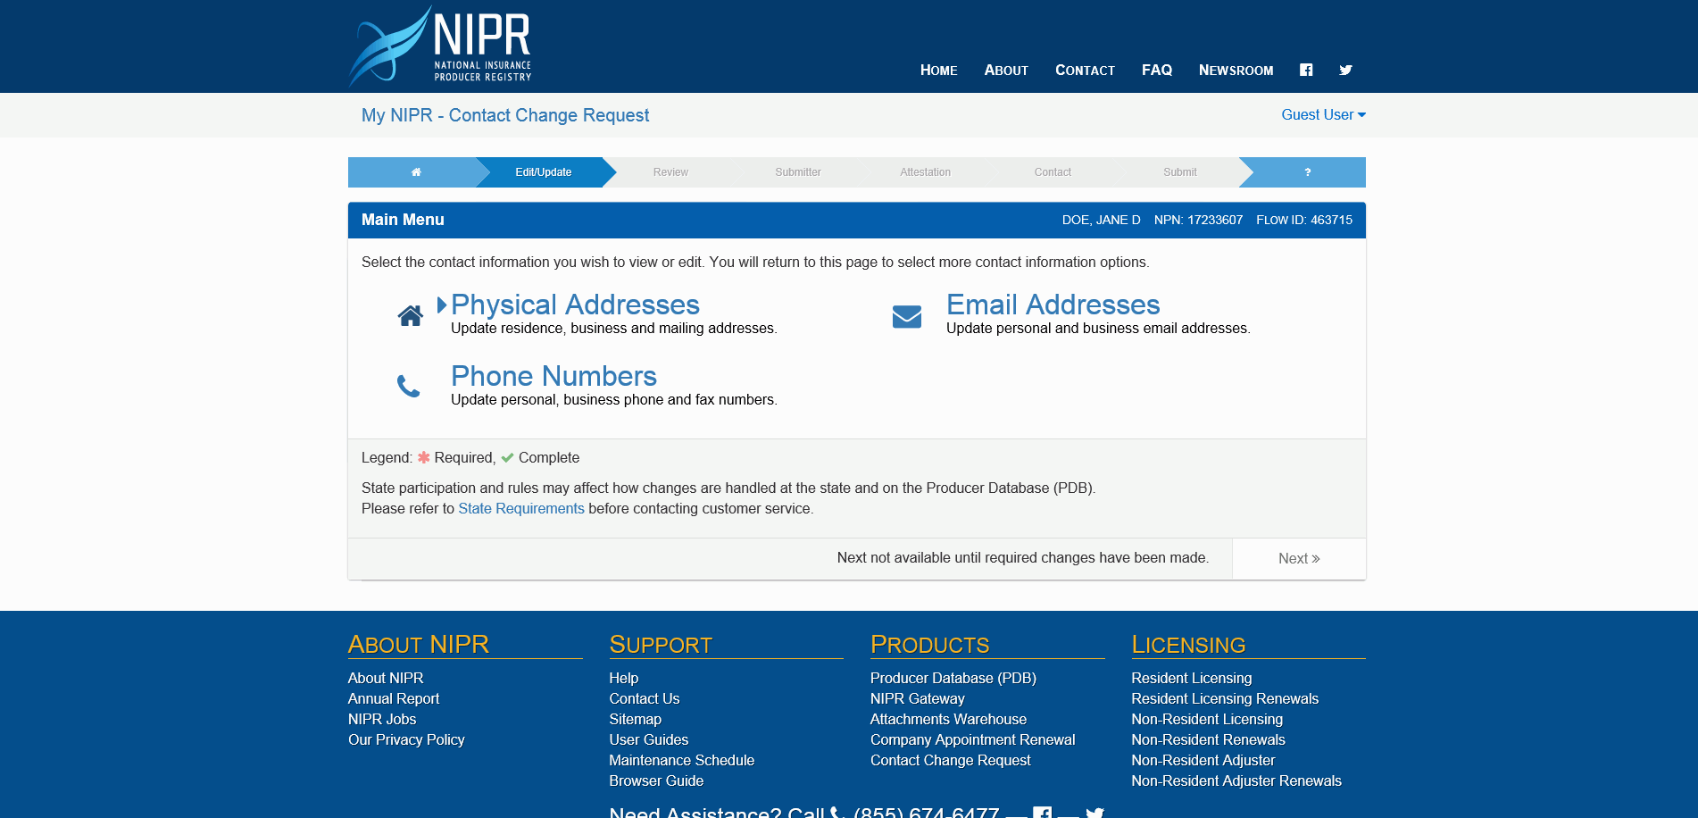Open Company Appointment Renewal footer link

point(972,739)
